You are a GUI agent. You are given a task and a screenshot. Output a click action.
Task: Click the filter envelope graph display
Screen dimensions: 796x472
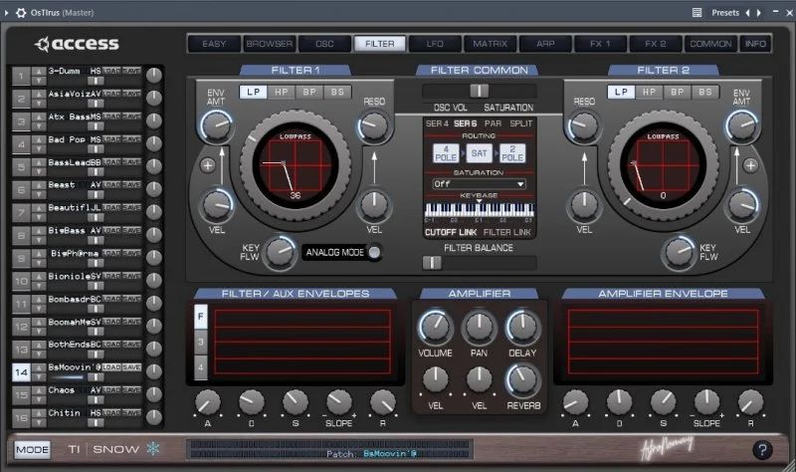coord(302,342)
